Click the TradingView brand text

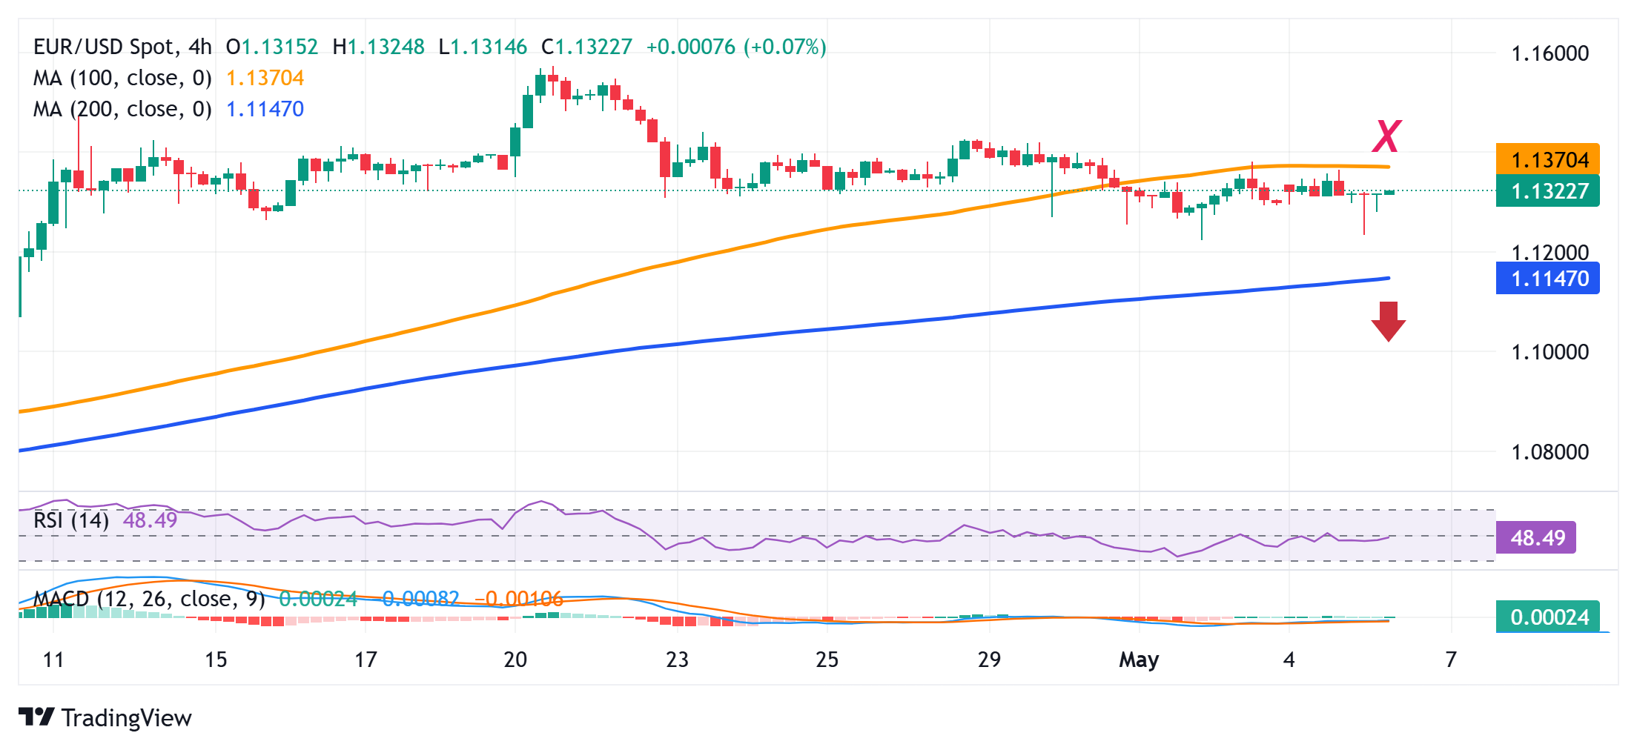[x=127, y=717]
